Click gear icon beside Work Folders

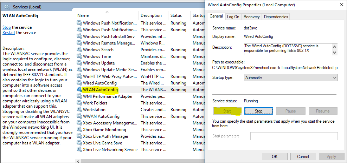coord(79,103)
